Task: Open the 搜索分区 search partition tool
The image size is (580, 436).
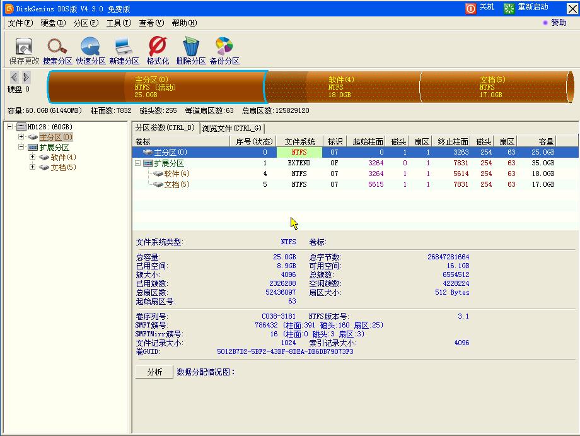Action: point(57,47)
